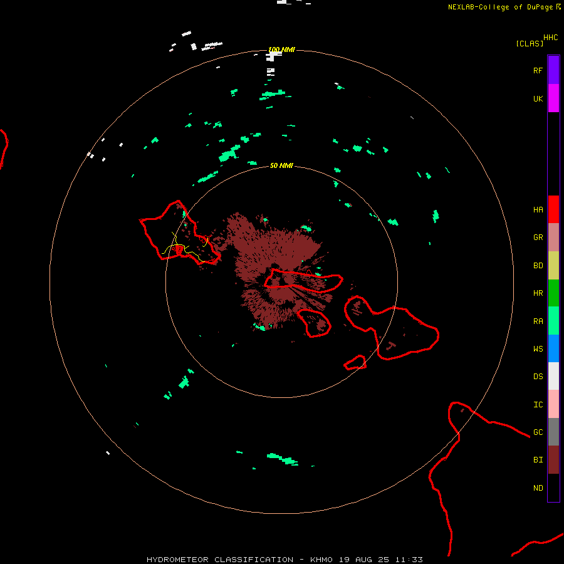
Task: Pick the RA light green legend swatch
Action: pyautogui.click(x=553, y=321)
